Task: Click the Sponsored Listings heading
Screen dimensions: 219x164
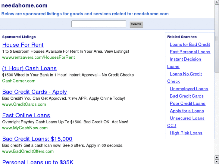Action: pyautogui.click(x=19, y=37)
